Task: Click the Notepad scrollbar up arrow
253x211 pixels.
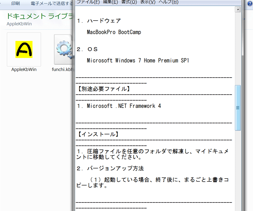Action: coord(238,9)
